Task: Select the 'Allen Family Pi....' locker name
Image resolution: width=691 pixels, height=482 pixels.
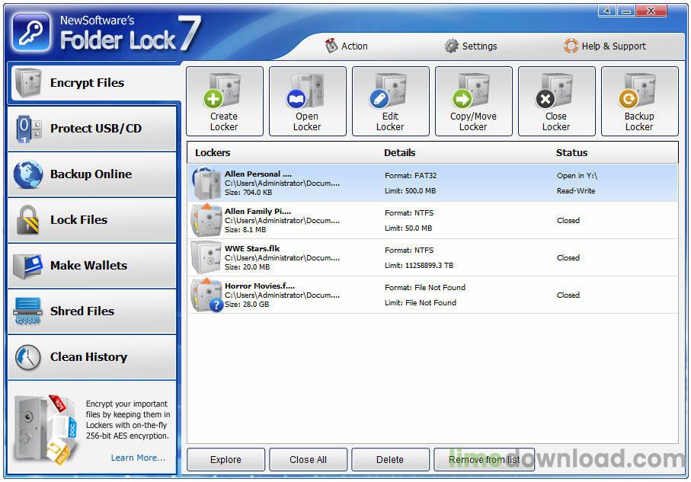Action: point(258,211)
